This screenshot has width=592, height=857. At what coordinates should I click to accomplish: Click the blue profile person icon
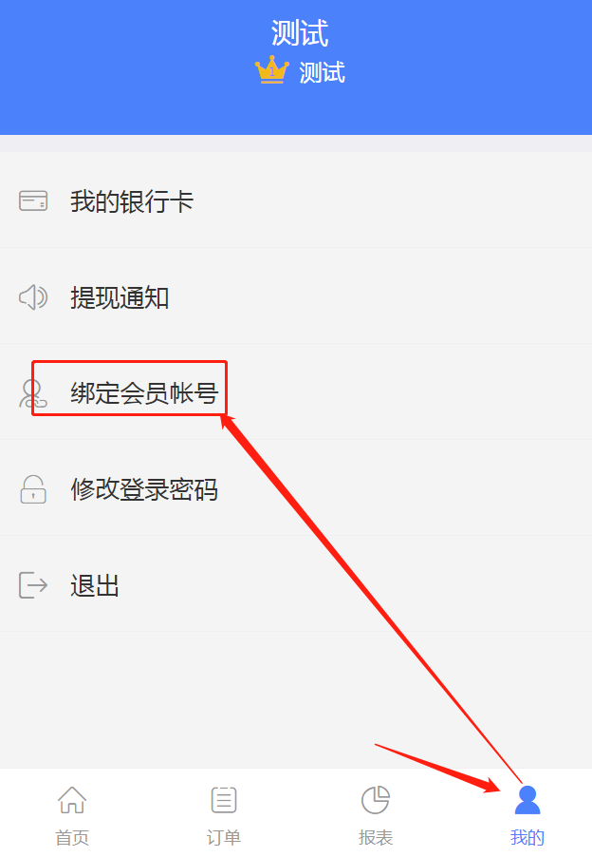click(527, 800)
